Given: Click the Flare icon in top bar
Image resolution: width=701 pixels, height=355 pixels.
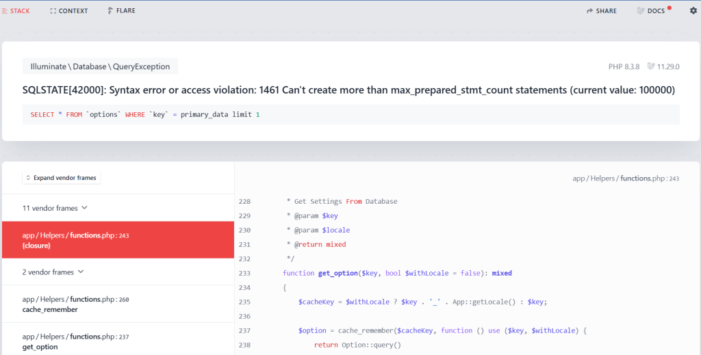Looking at the screenshot, I should click(x=110, y=10).
